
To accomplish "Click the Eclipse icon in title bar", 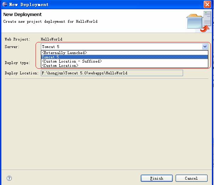I will click(x=5, y=4).
